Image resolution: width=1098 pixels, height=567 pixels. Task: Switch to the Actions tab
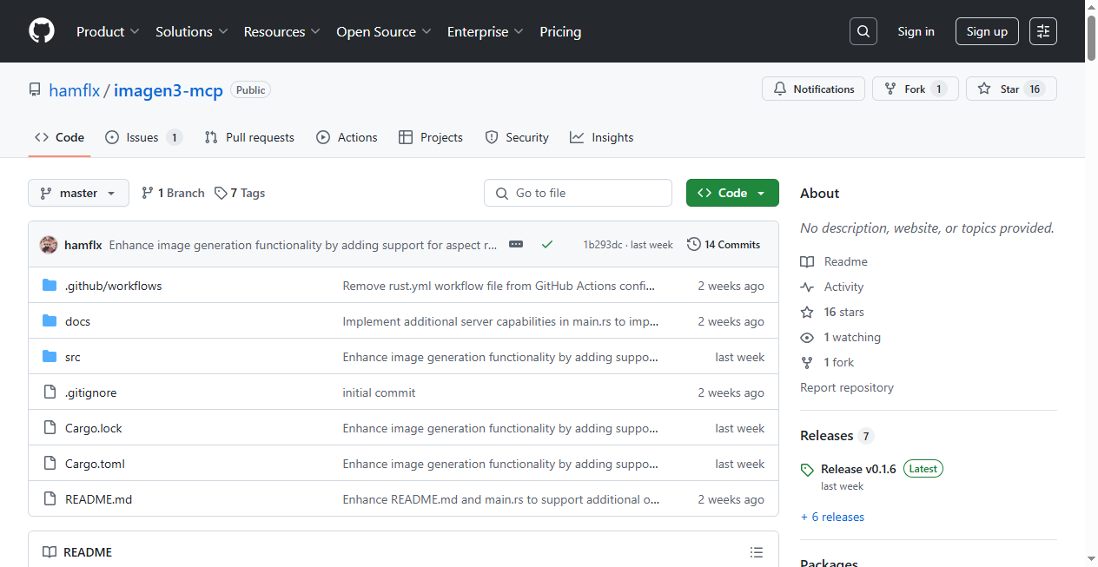pos(347,137)
